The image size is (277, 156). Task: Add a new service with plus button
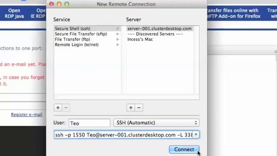[58, 107]
